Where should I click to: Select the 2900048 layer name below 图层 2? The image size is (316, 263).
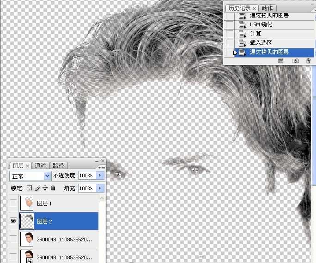pyautogui.click(x=65, y=240)
